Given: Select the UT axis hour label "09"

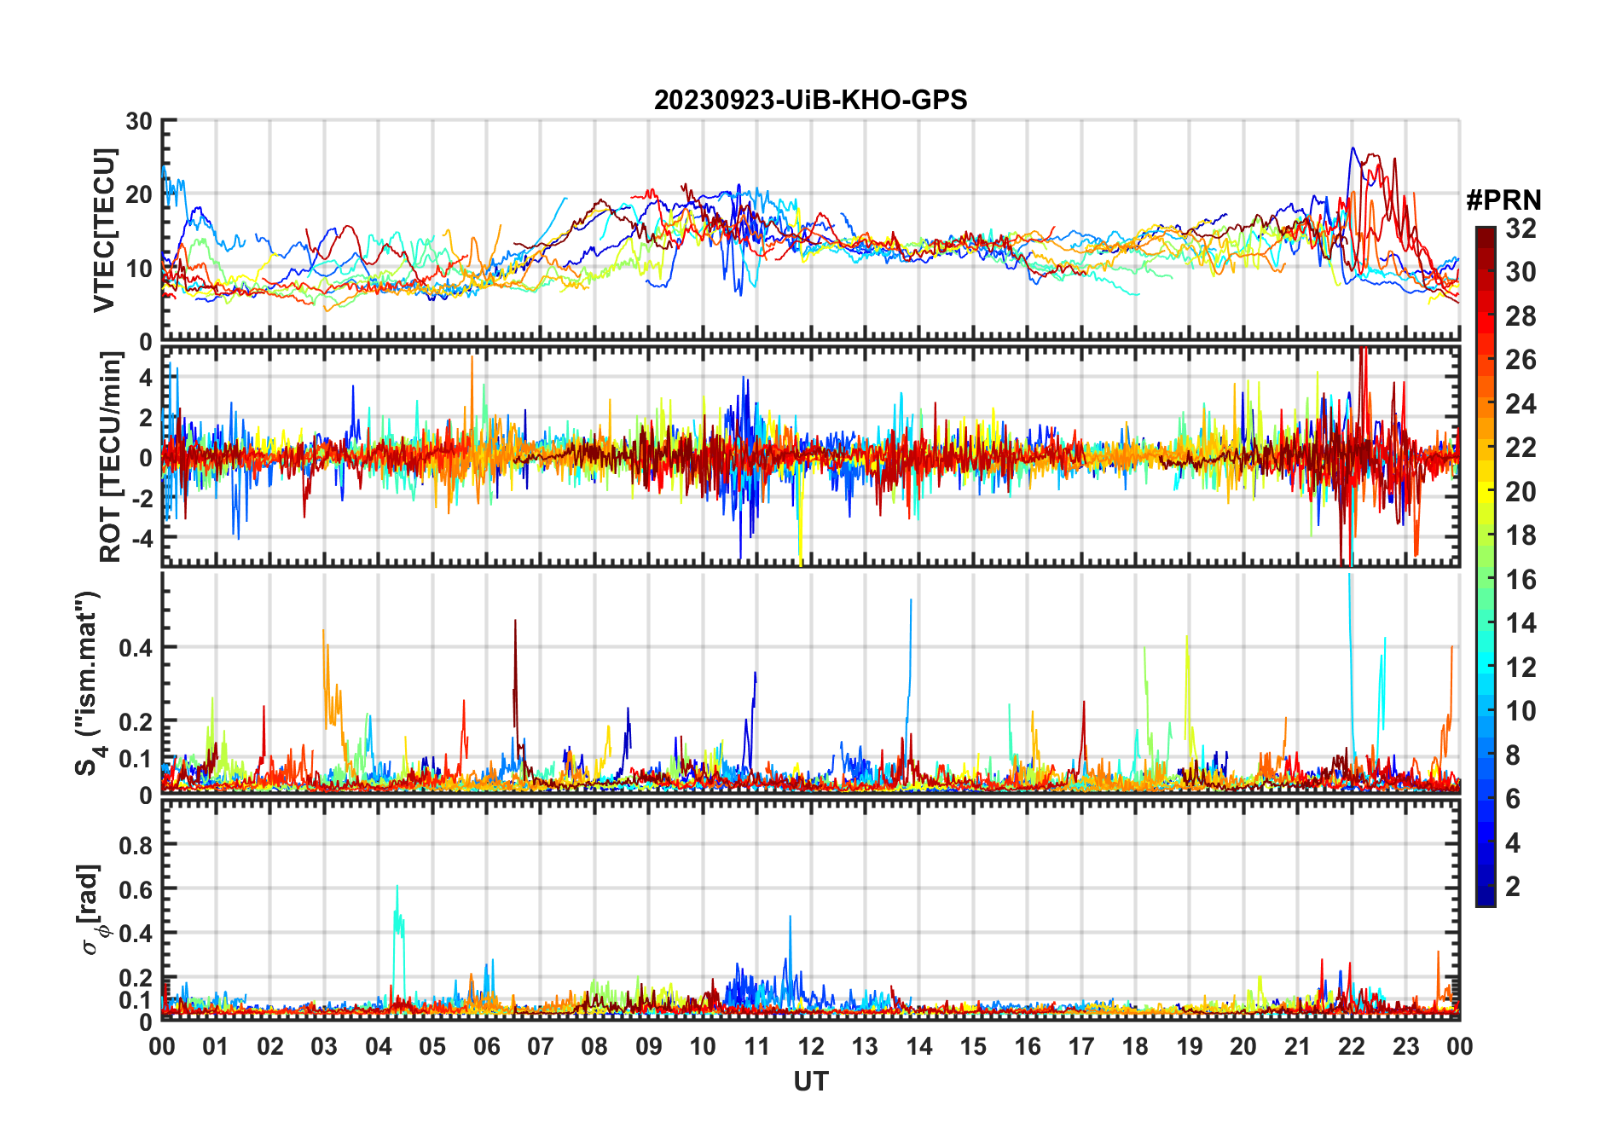Looking at the screenshot, I should click(x=649, y=1046).
